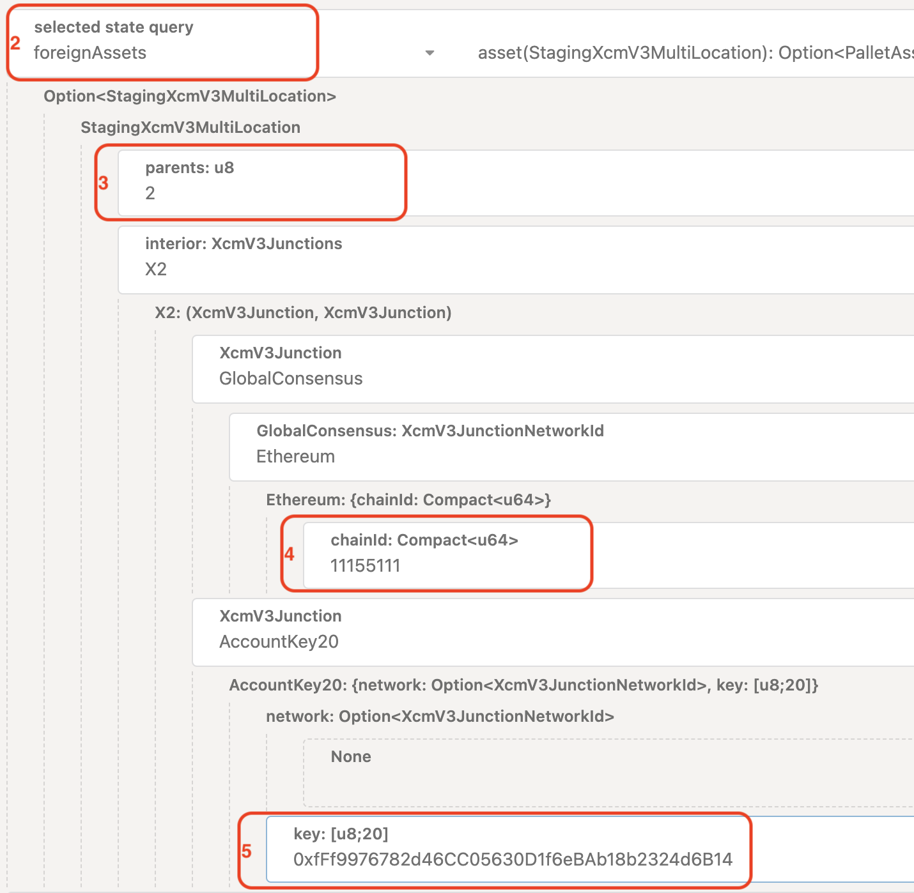
Task: Click the red number 4 annotation marker
Action: [x=290, y=554]
